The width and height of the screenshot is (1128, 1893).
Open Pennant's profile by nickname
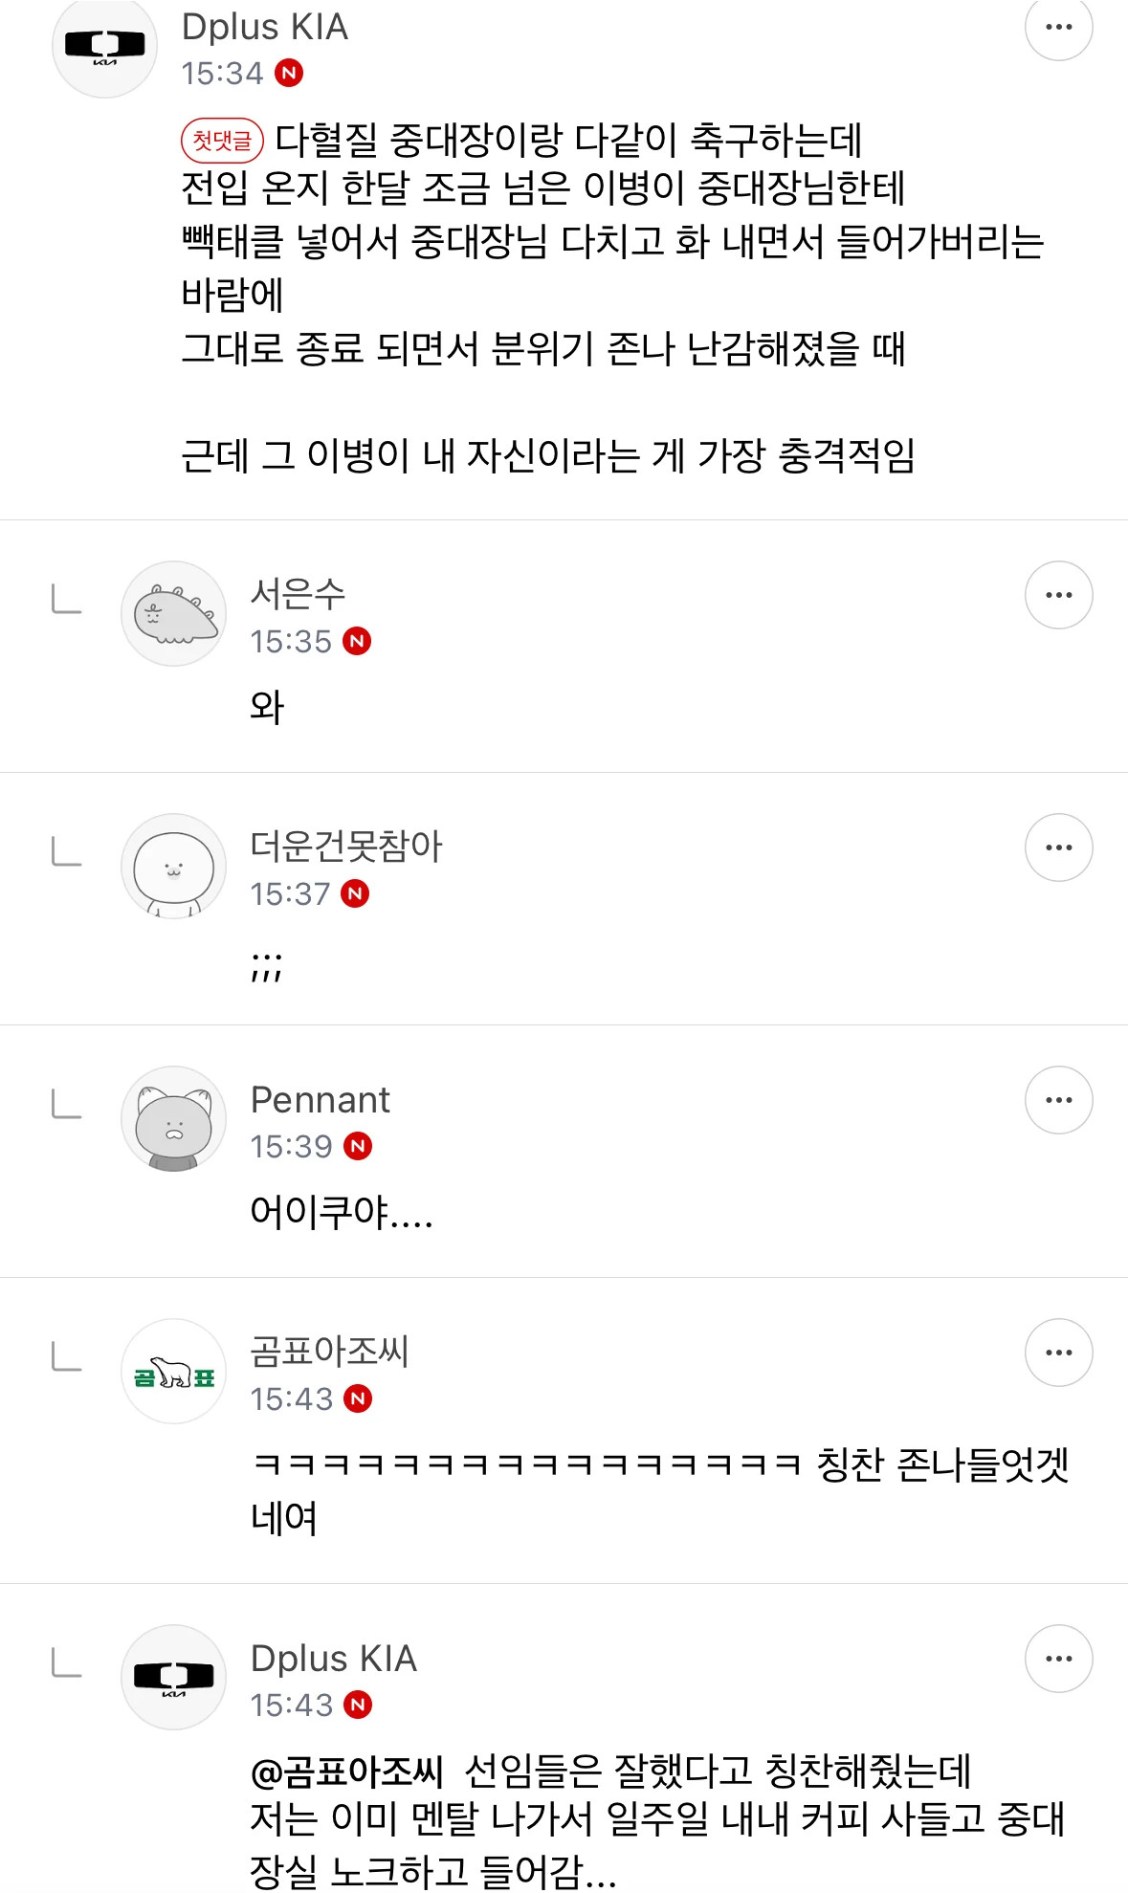point(320,1100)
